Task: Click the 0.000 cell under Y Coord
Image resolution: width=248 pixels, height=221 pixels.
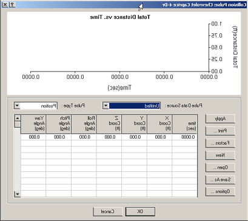Action: pyautogui.click(x=134, y=137)
